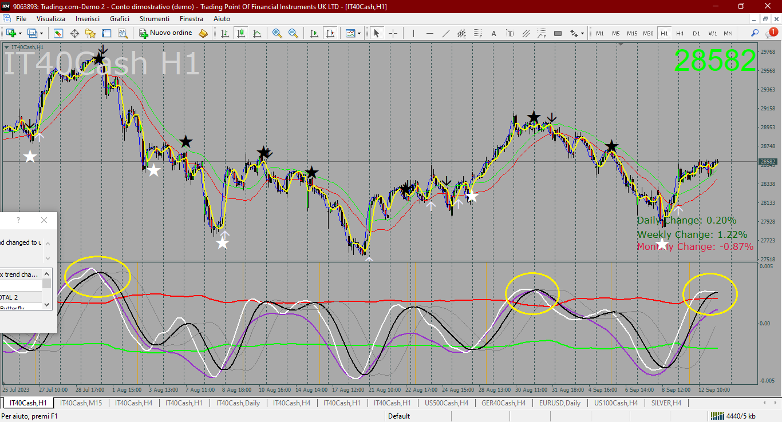Open the Market Watch window icon
Screen dimensions: 782x422
pos(58,33)
